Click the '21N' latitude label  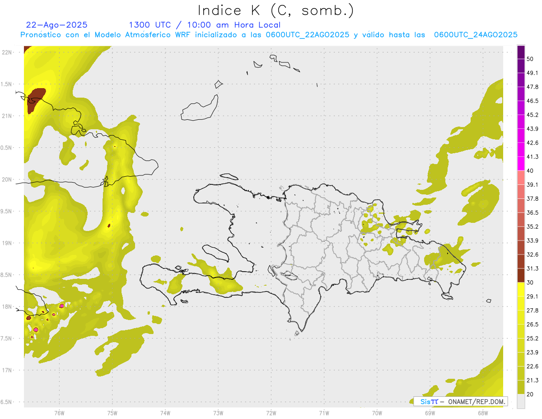(7, 116)
